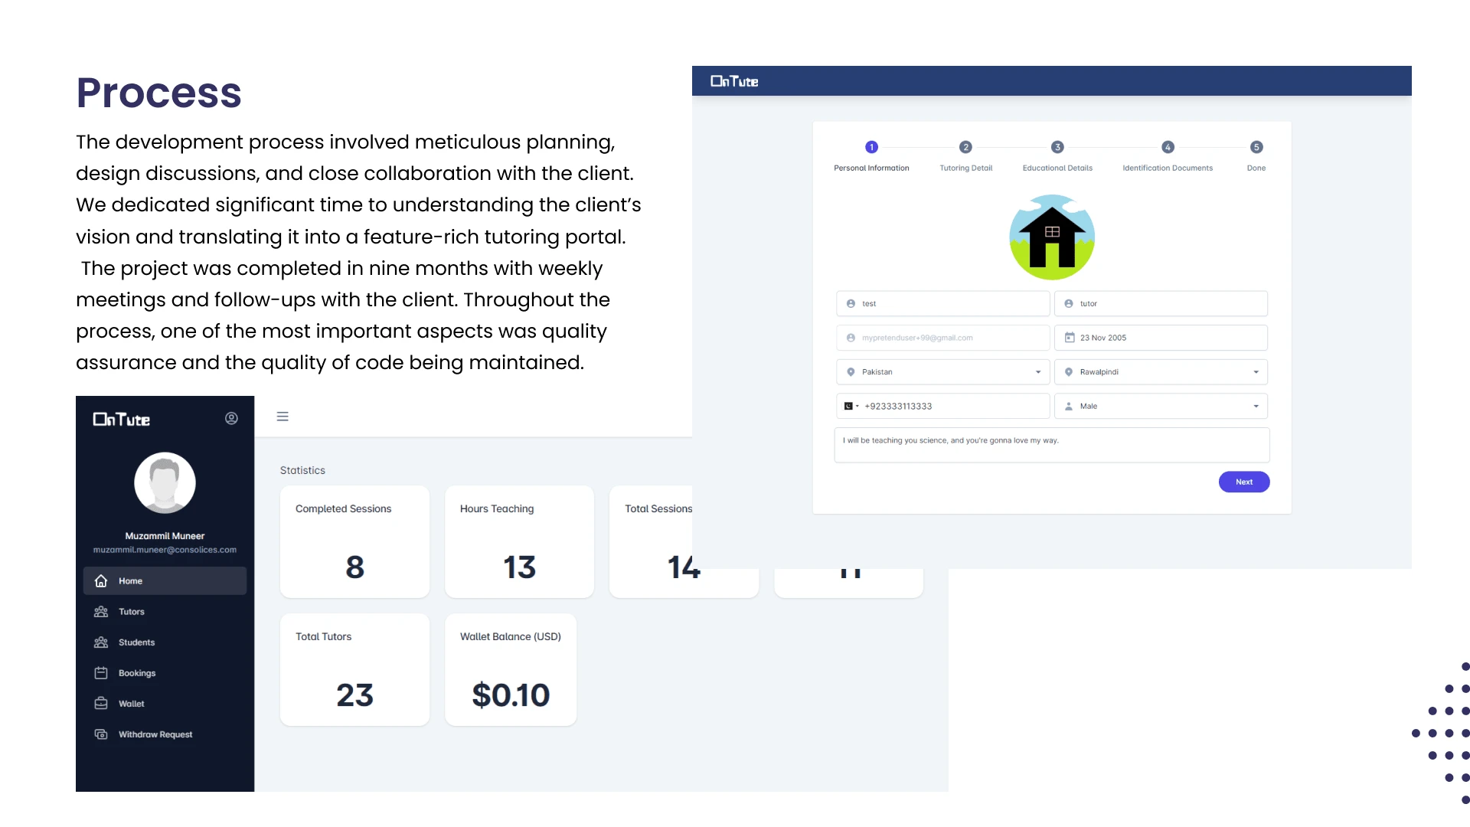The height and width of the screenshot is (827, 1470).
Task: Open the phone country code flag selector
Action: (851, 407)
